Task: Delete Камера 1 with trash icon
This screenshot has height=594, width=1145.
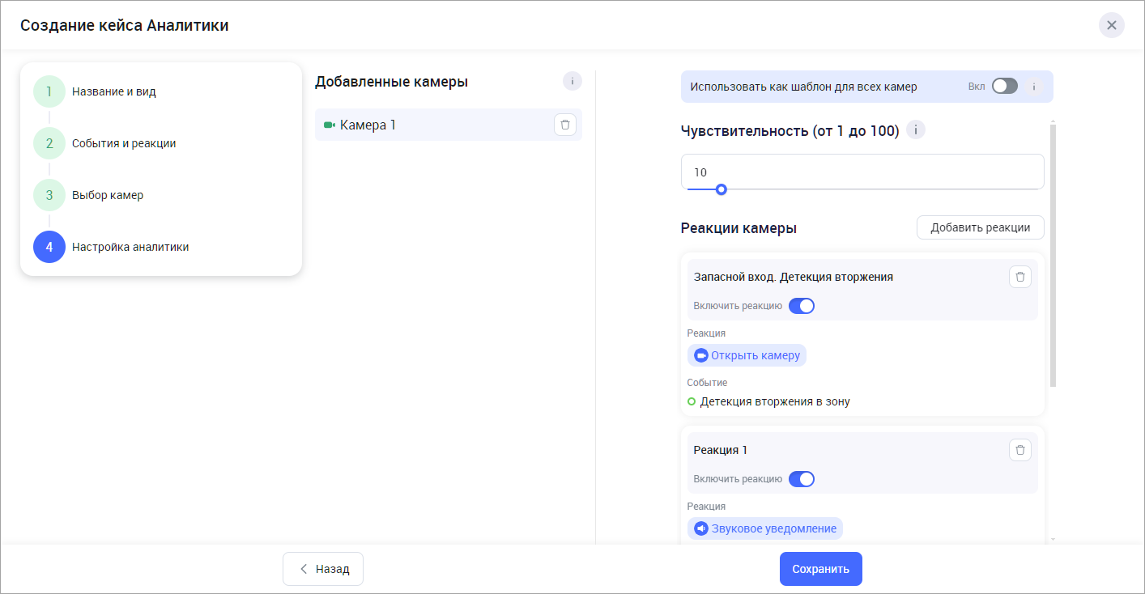Action: point(565,125)
